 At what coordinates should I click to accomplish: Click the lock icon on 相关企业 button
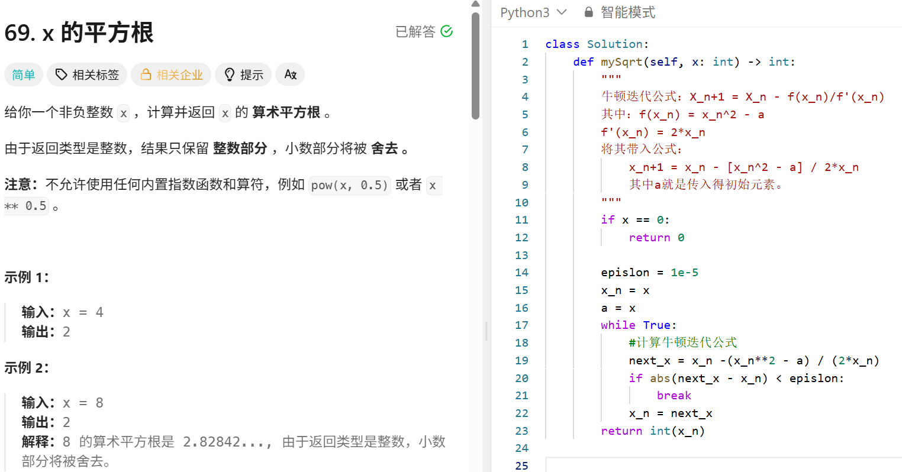(146, 75)
